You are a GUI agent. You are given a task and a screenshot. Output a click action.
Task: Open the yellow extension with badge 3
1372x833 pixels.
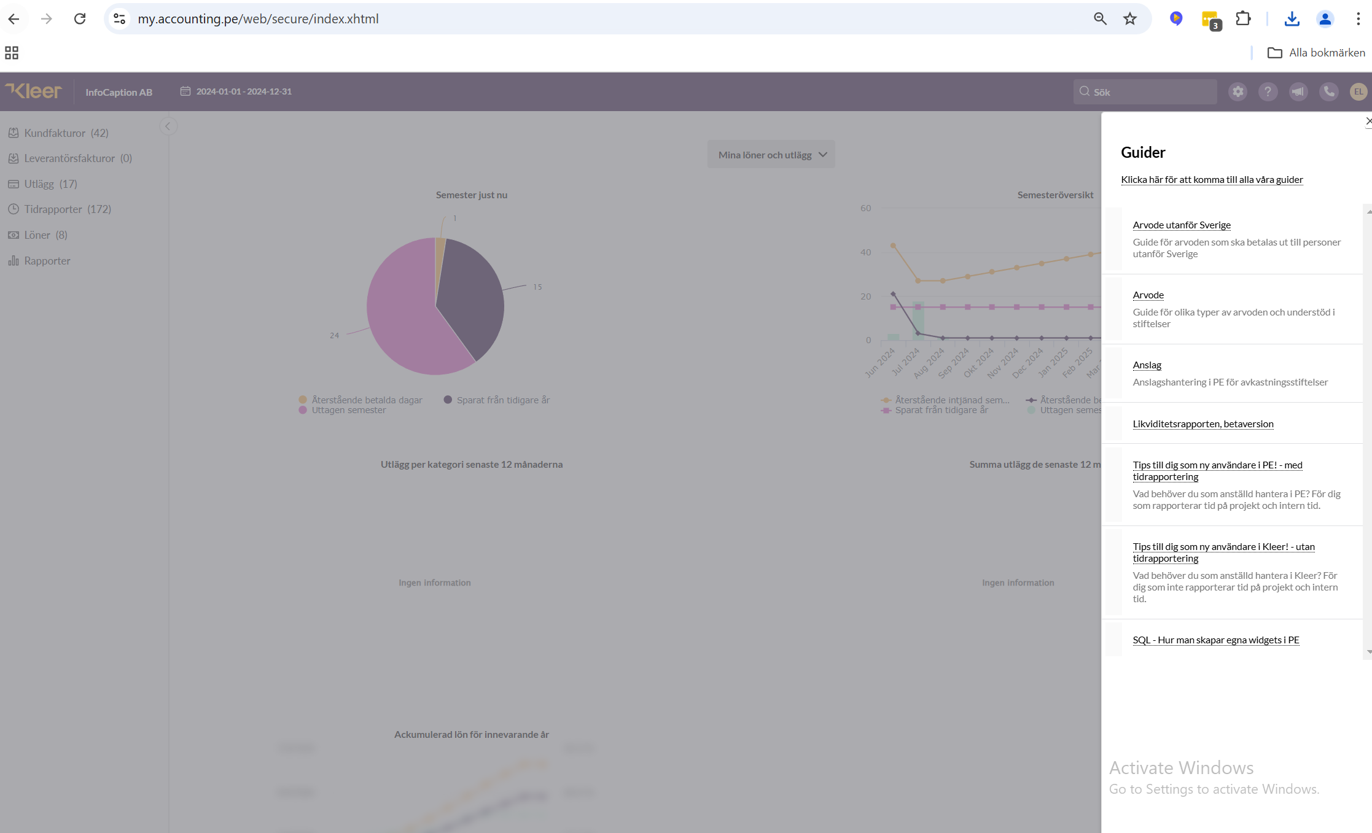pyautogui.click(x=1210, y=20)
